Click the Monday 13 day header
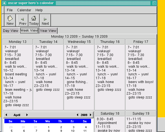Screen dimensions: 165x132 pyautogui.click(x=17, y=42)
